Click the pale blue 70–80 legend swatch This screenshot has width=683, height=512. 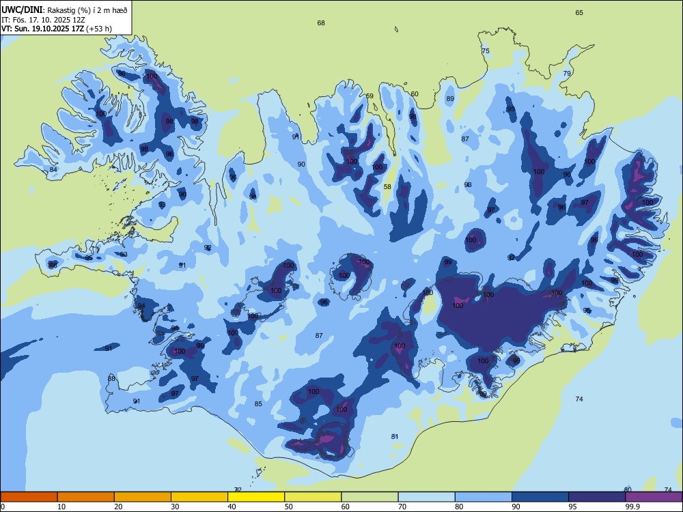coord(426,497)
